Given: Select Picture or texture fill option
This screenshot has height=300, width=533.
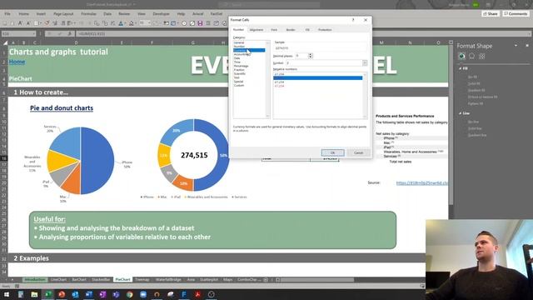Looking at the screenshot, I should [482, 97].
